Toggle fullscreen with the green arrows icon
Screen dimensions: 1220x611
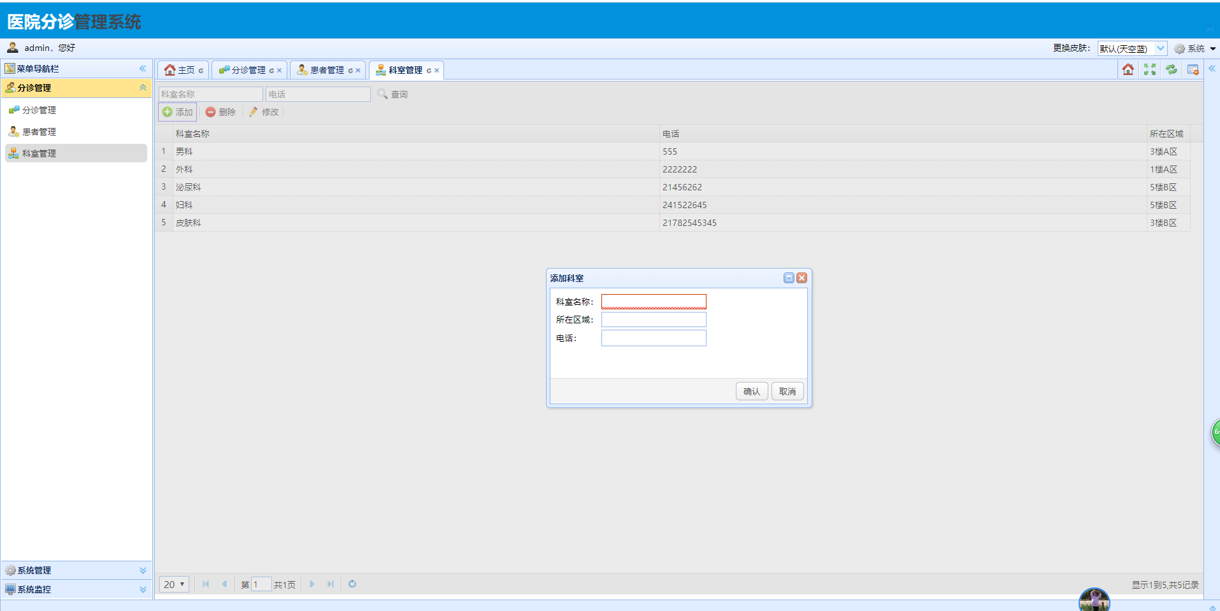tap(1149, 69)
